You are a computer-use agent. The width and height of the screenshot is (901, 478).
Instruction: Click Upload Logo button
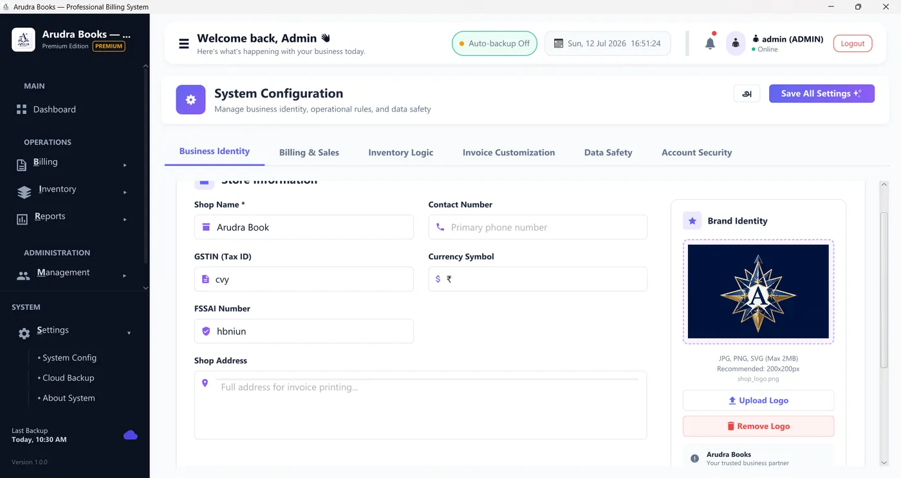[x=758, y=400]
